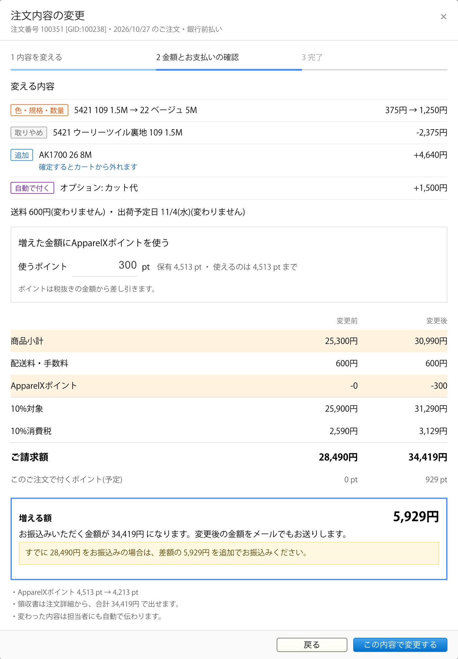Click the -2,375円 amount
This screenshot has height=659, width=458.
432,133
